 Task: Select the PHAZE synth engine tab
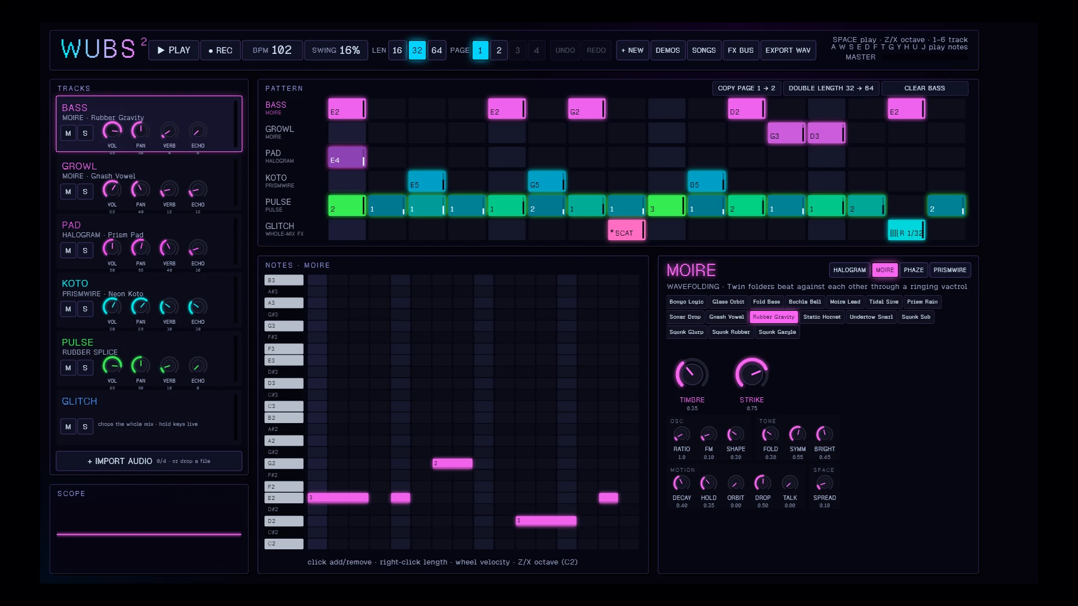(913, 270)
